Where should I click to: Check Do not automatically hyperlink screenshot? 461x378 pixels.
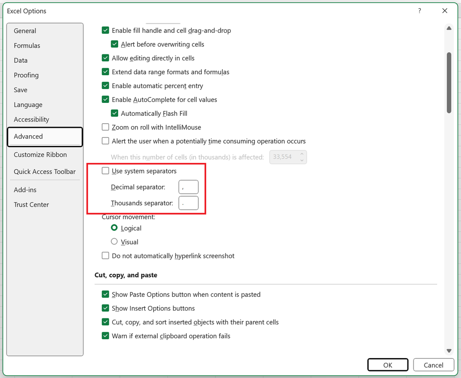pyautogui.click(x=105, y=256)
